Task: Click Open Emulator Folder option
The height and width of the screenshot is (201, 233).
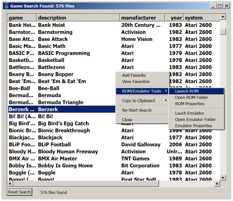Action: coord(195,120)
